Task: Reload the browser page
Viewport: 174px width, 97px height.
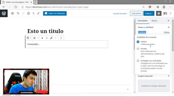Action: point(16,7)
